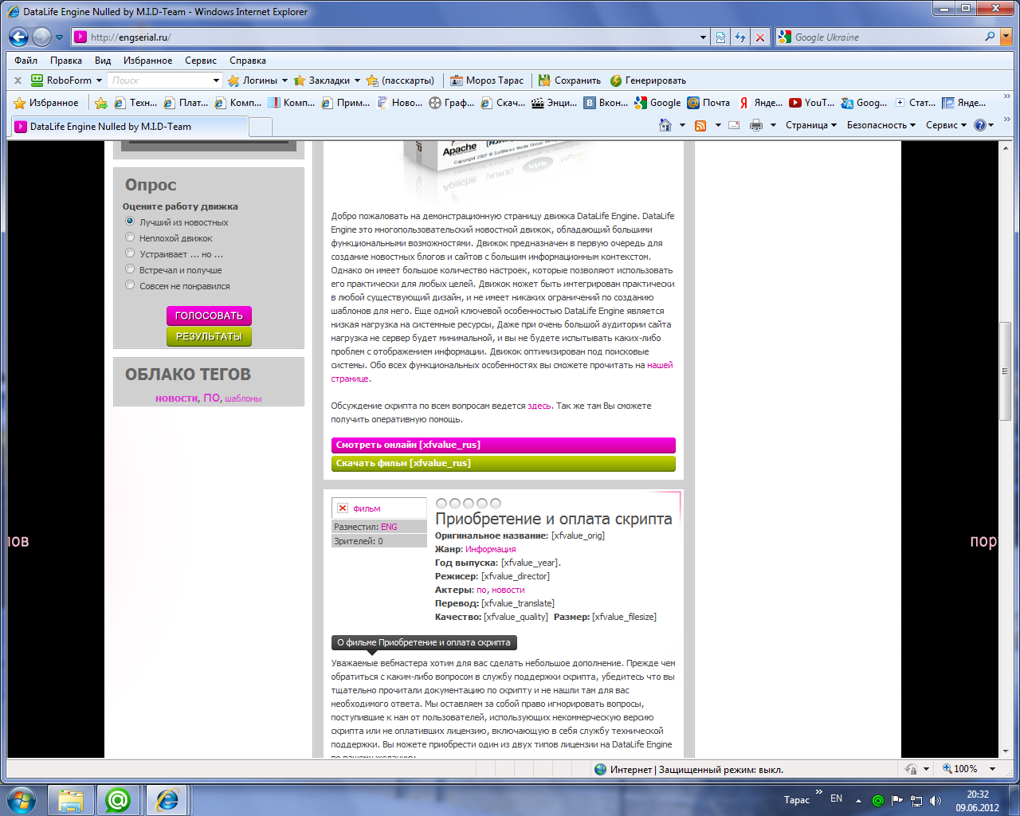Screen dimensions: 1020x816
Task: Click the ГОЛОСОВАТЬ vote button
Action: [x=209, y=316]
